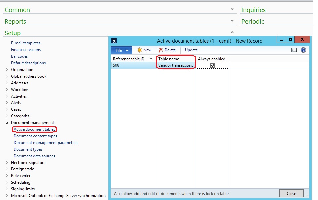Viewport: 318px width, 200px height.
Task: Open Document types under Document management
Action: [28, 149]
